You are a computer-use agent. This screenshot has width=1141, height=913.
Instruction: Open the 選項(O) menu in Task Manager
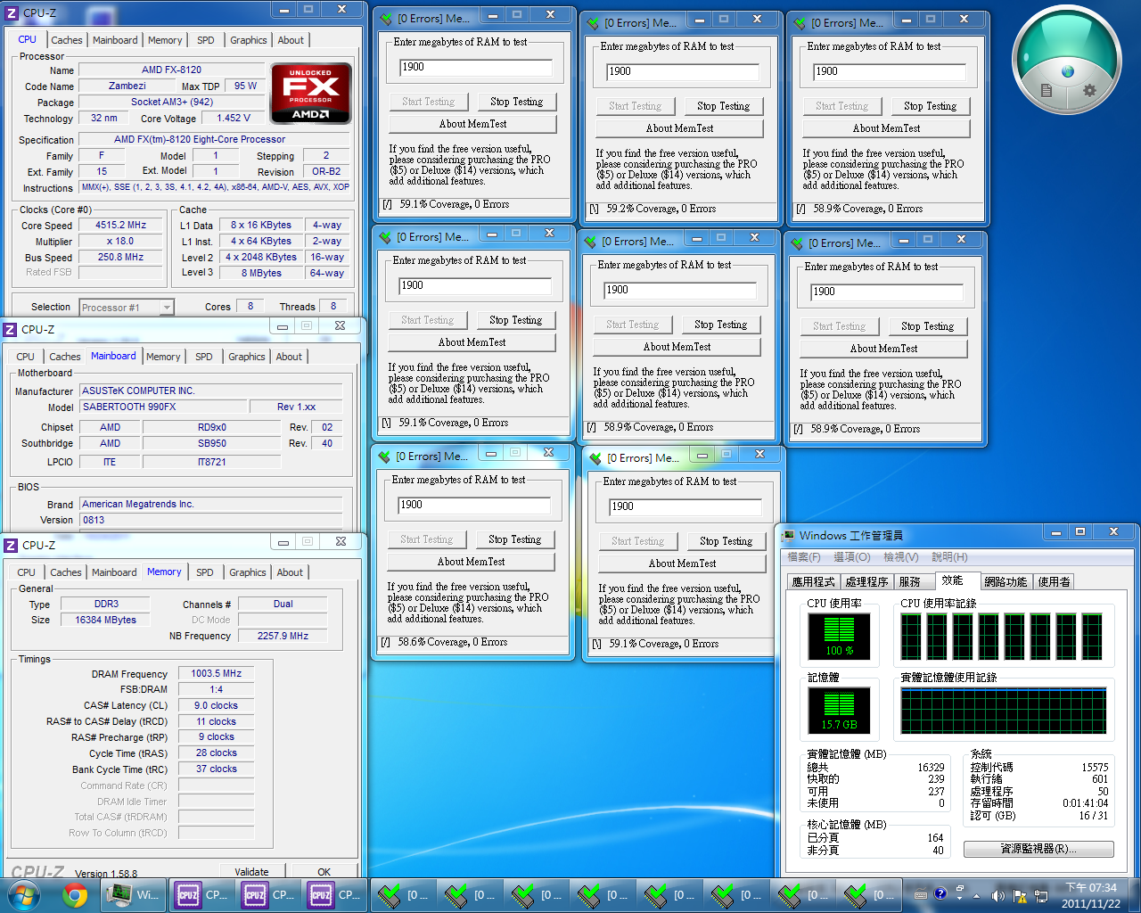[x=852, y=556]
